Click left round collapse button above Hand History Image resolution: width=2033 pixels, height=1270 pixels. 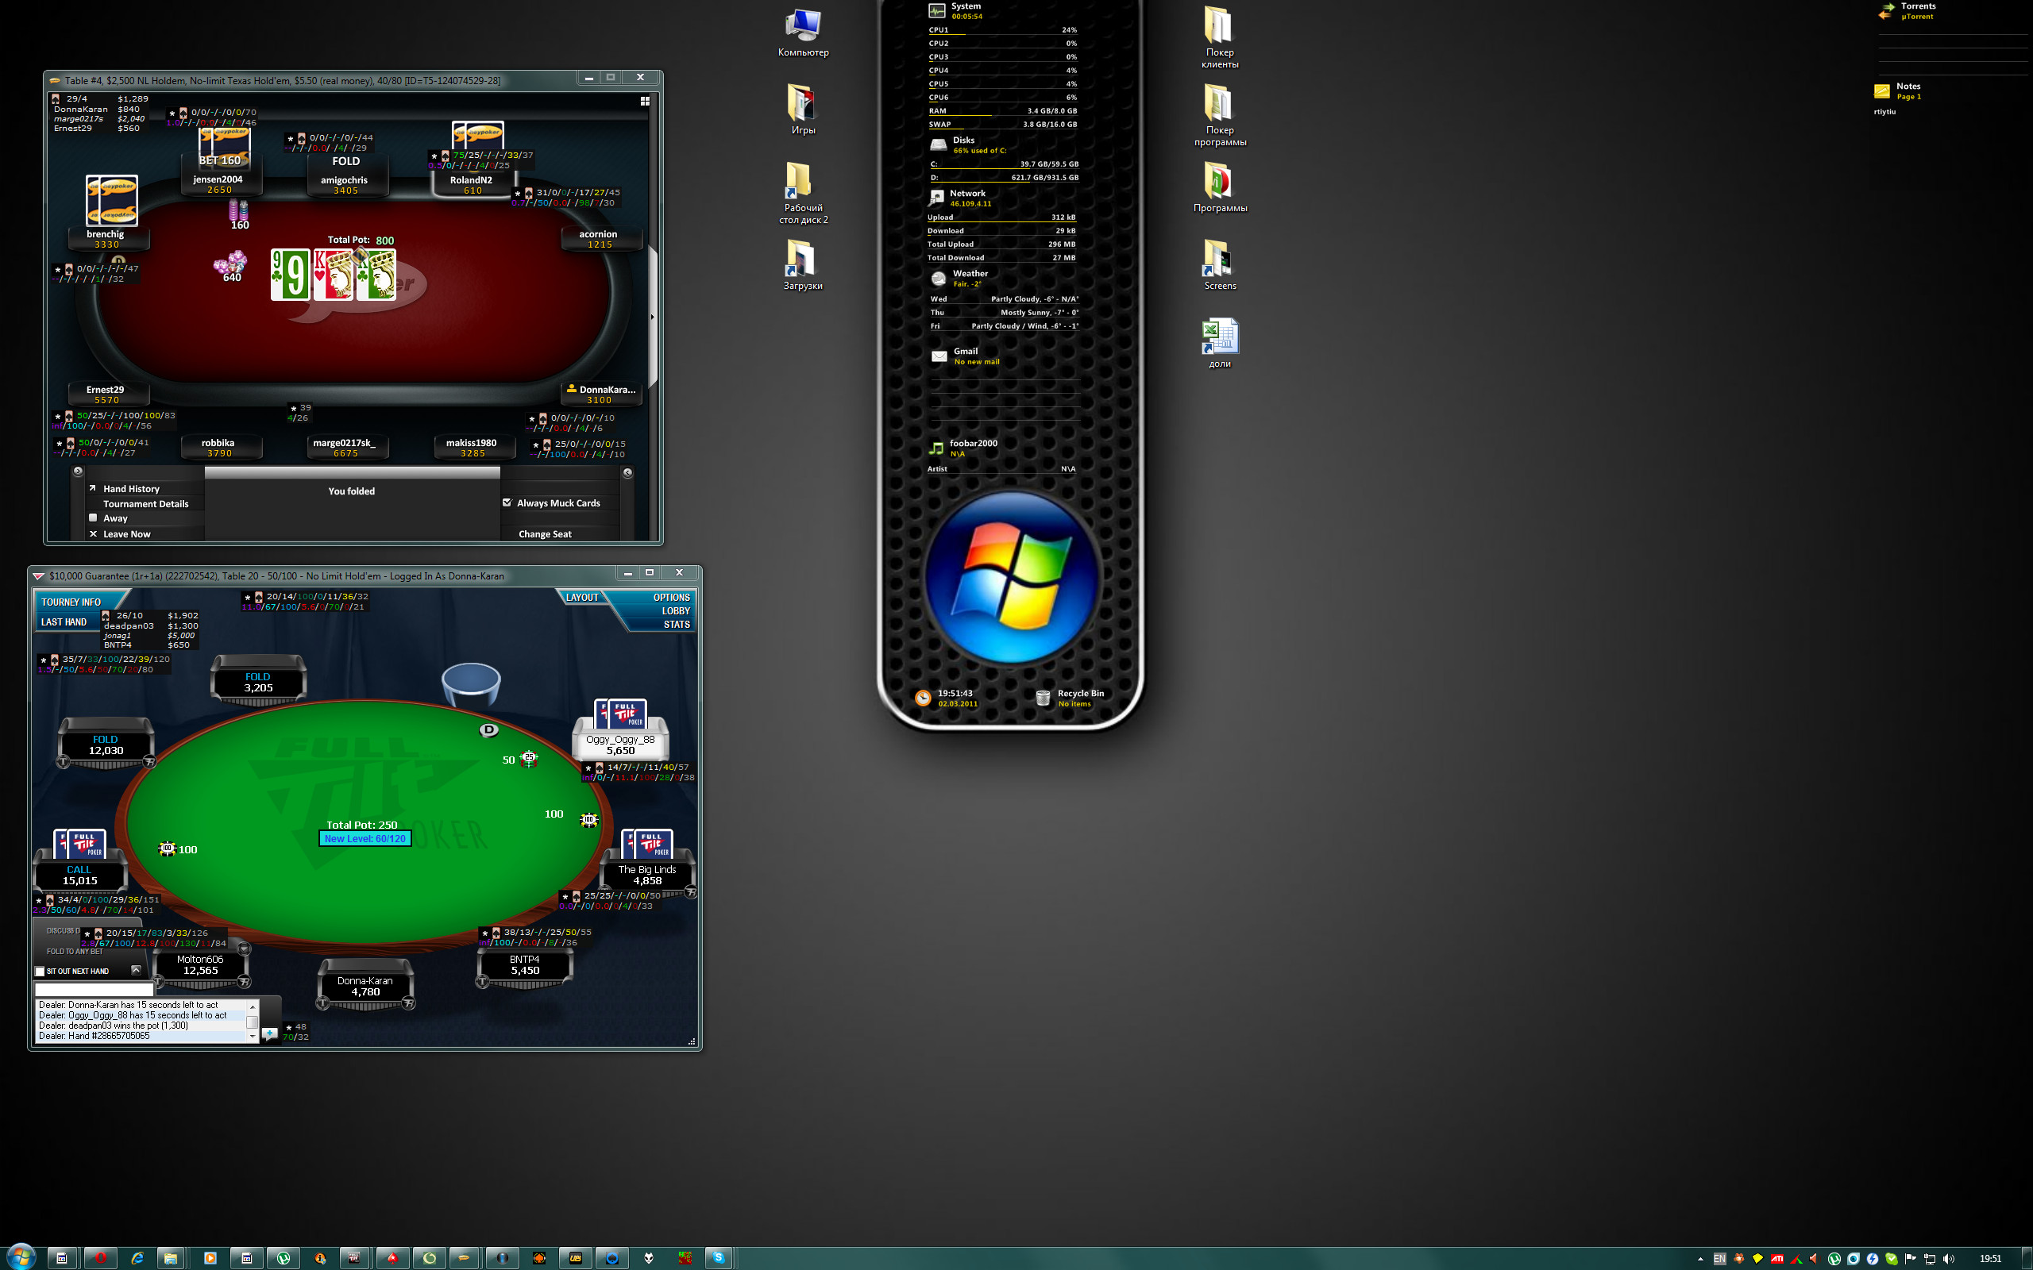[78, 471]
